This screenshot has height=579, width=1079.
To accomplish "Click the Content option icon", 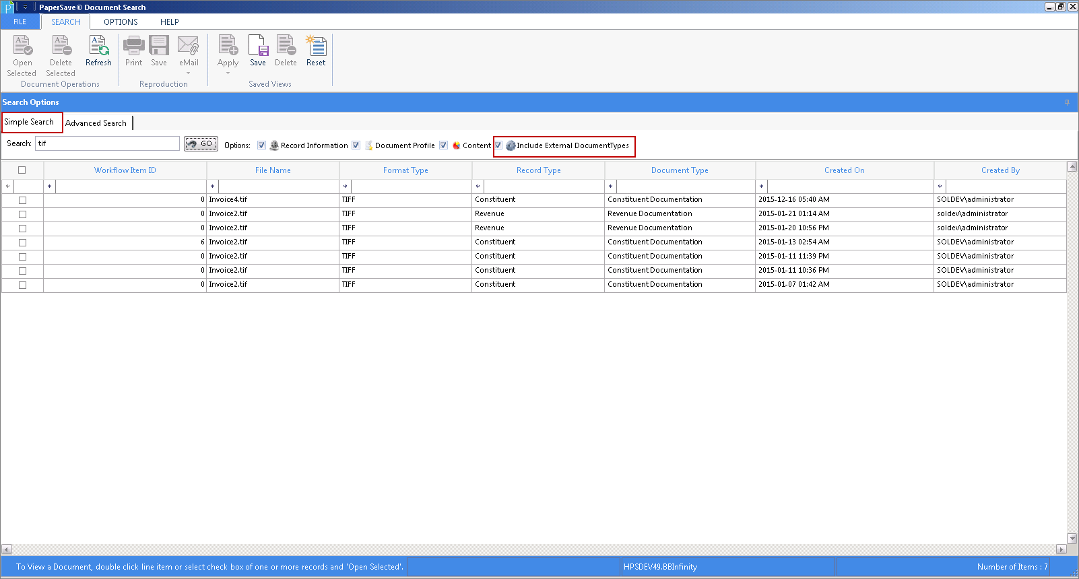I will (x=457, y=145).
